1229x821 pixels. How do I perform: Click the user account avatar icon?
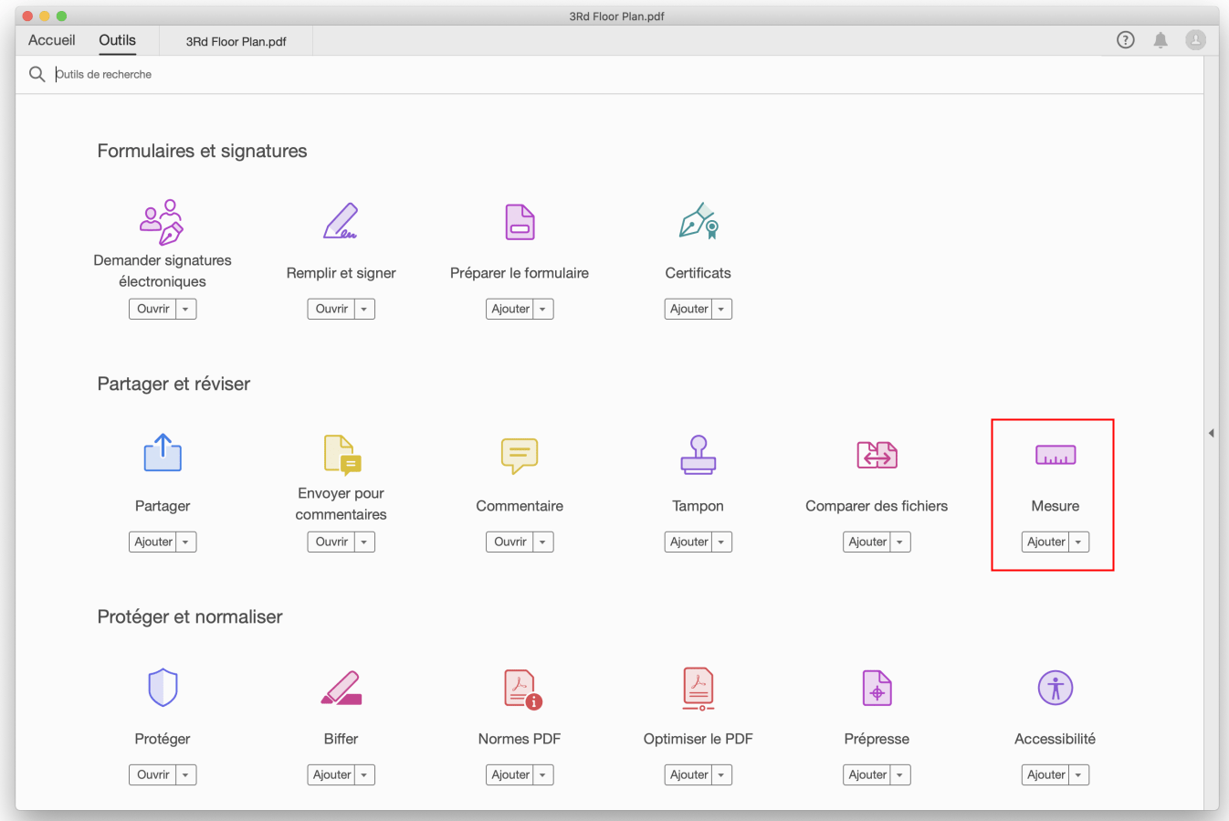pyautogui.click(x=1195, y=40)
